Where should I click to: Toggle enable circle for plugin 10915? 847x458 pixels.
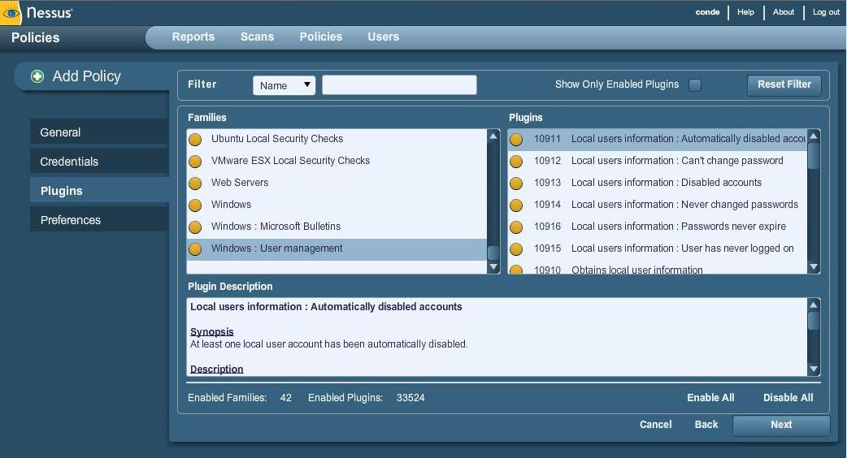tap(516, 248)
